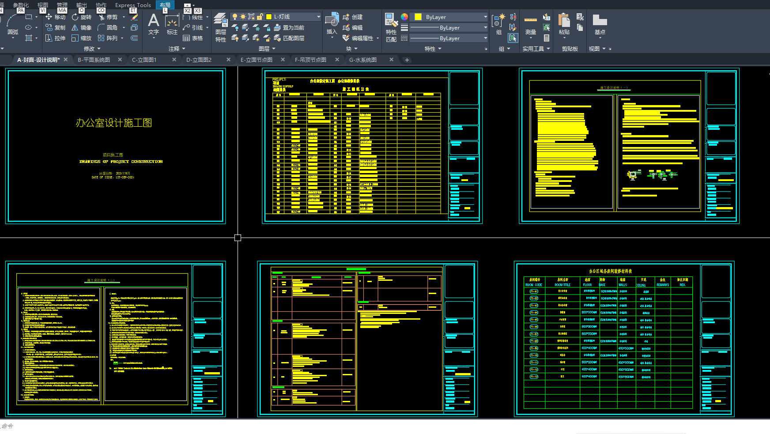Toggle the group selection mode button
This screenshot has height=434, width=770.
coord(513,38)
